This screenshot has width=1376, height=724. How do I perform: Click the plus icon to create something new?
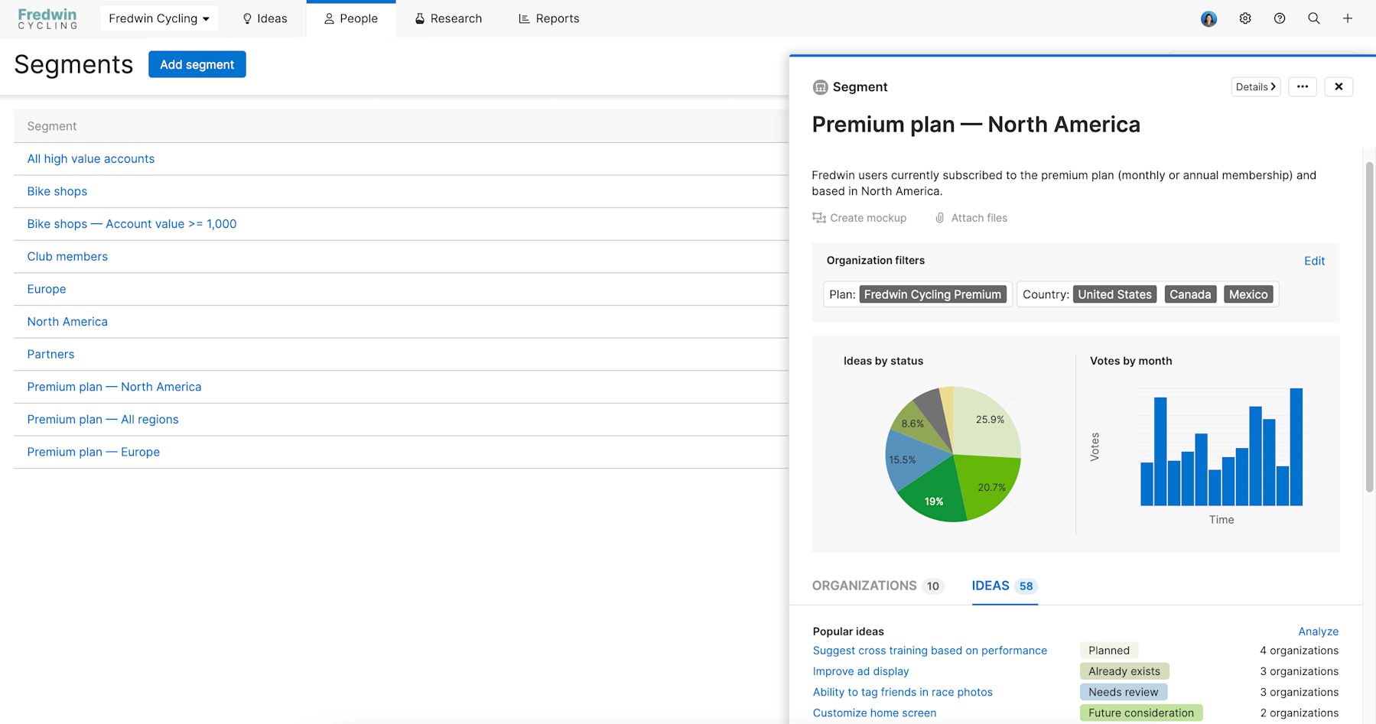point(1348,18)
